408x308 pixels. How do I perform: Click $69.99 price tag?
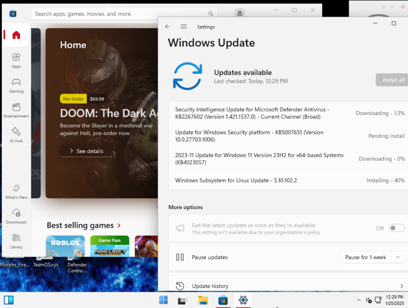tap(97, 99)
